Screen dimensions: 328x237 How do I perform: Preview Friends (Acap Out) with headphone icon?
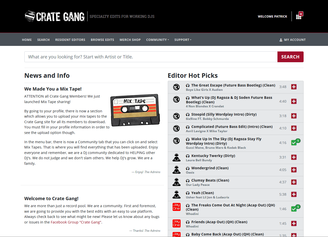[x=188, y=222]
